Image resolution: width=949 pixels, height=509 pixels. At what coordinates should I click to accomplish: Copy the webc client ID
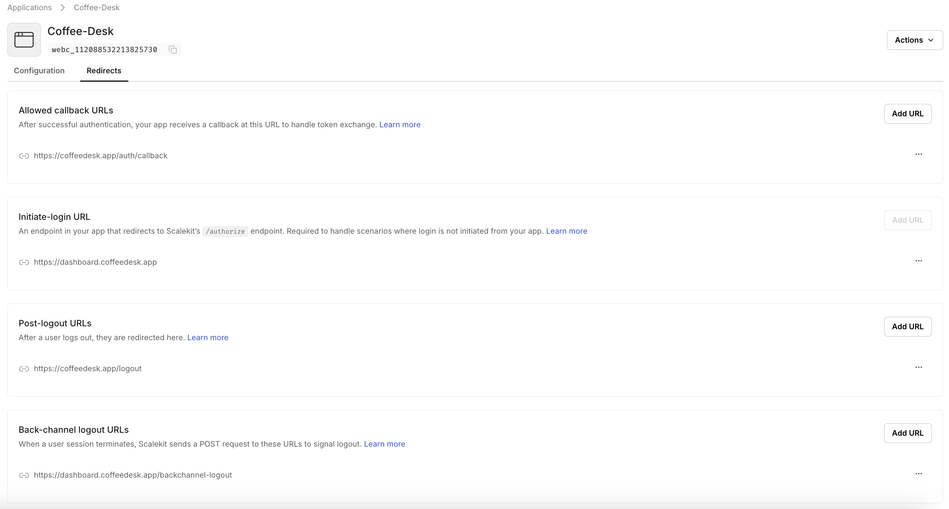coord(172,49)
